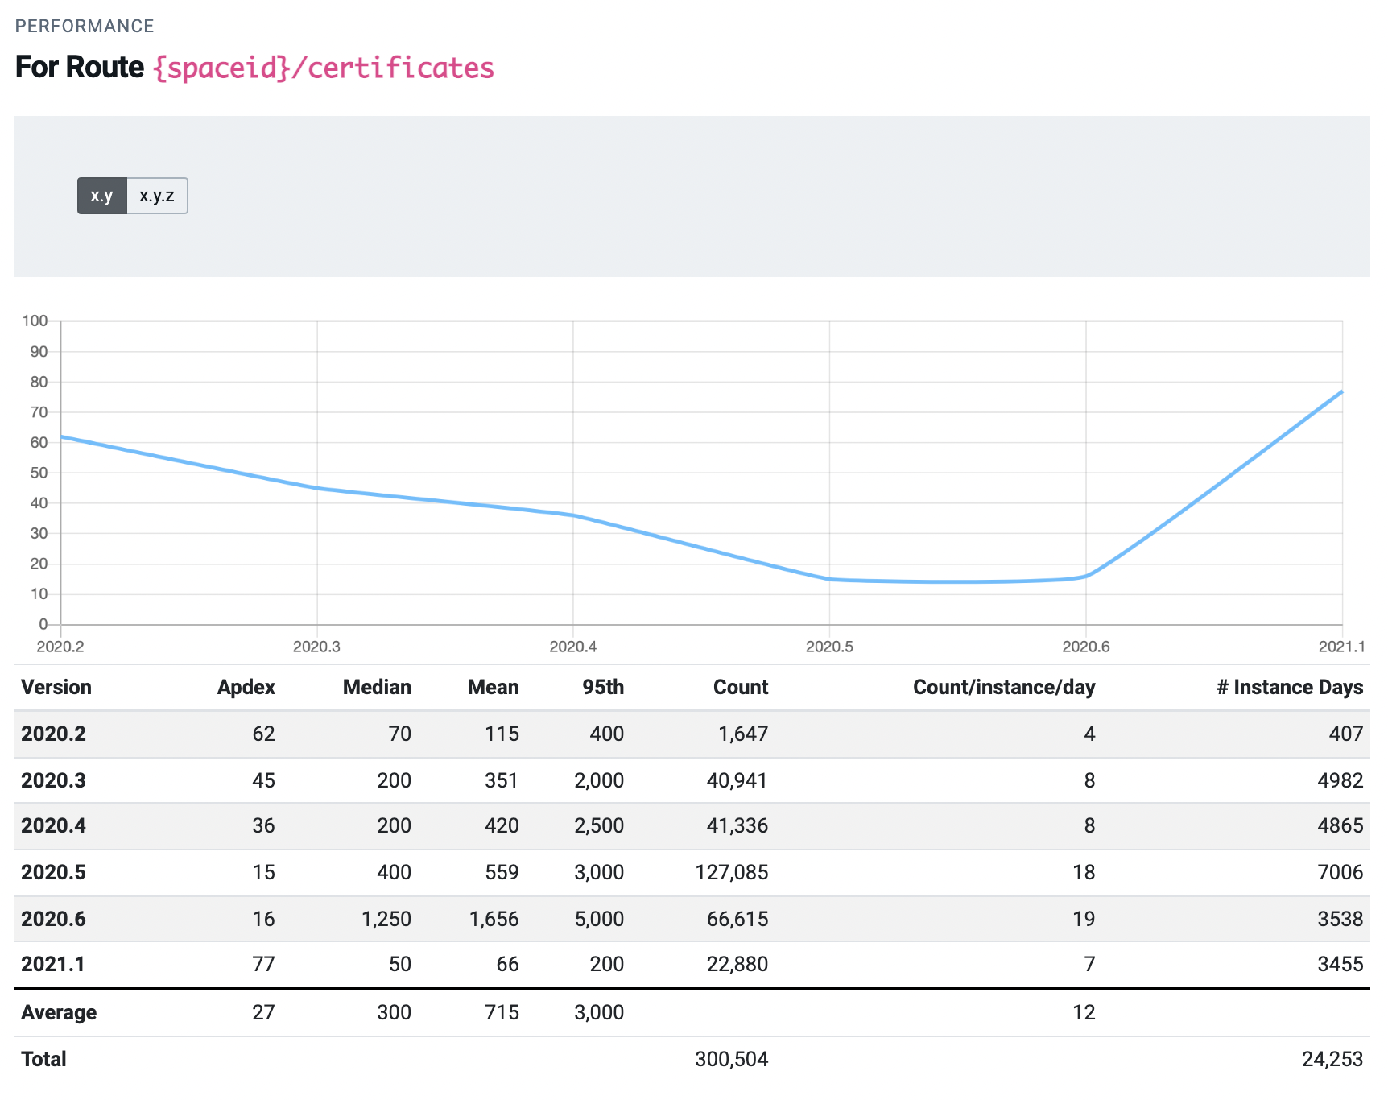Viewport: 1388px width, 1100px height.
Task: Switch to x.y.z version grouping
Action: click(157, 196)
